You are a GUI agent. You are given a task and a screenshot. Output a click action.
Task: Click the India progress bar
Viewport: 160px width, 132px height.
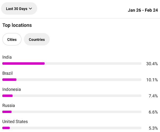click(72, 63)
